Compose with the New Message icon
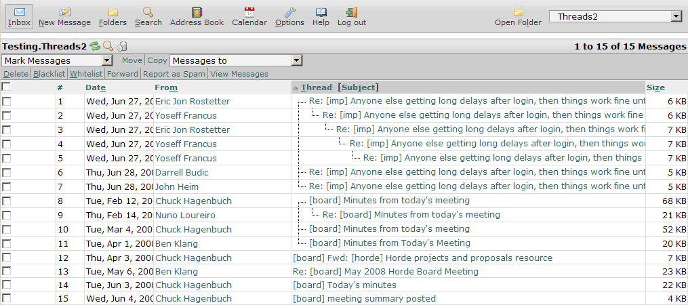 tap(64, 12)
